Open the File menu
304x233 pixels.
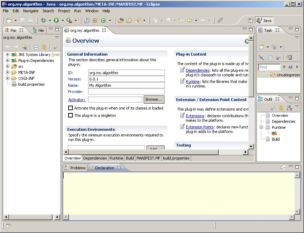(6, 11)
